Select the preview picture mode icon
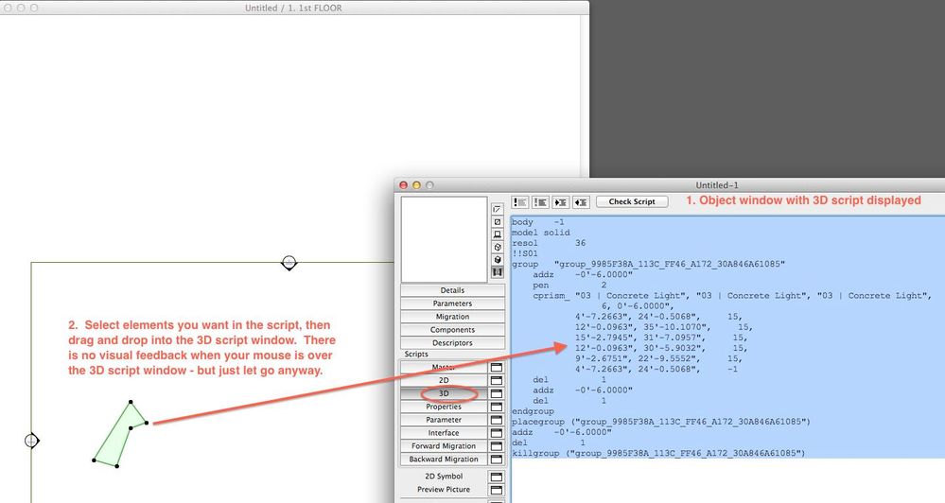 click(x=498, y=272)
